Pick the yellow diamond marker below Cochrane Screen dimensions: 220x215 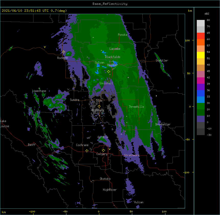[87, 151]
